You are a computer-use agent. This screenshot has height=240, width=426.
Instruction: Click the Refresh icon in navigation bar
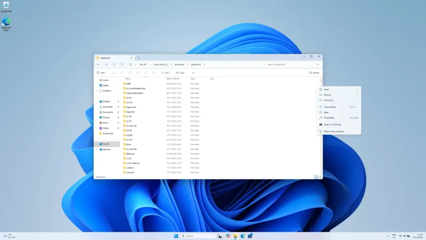click(122, 65)
